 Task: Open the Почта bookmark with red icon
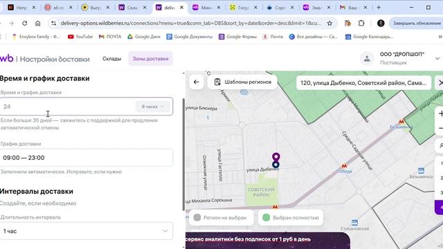coord(273,37)
